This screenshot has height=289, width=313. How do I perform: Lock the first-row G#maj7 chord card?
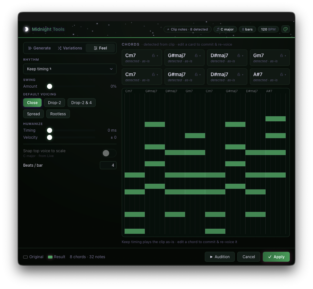tap(196, 56)
